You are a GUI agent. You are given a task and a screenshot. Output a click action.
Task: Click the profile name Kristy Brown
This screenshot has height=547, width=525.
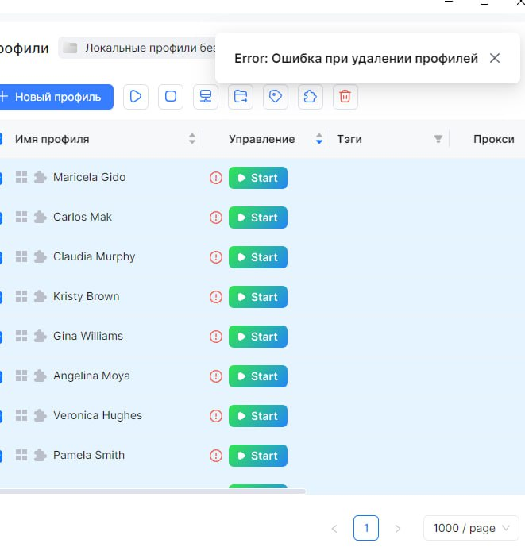[87, 296]
